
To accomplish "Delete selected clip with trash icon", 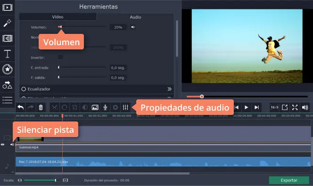I will tap(41, 107).
